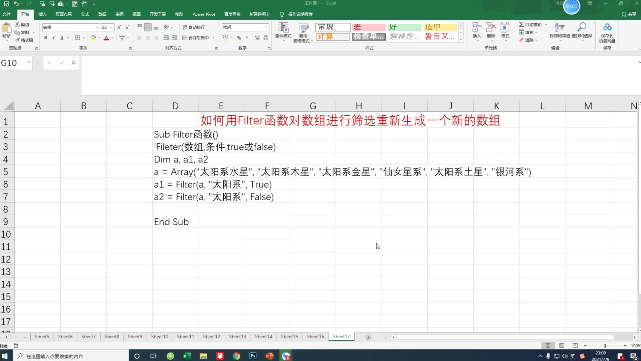Increase decimal places icon
Image resolution: width=641 pixels, height=361 pixels.
(257, 38)
